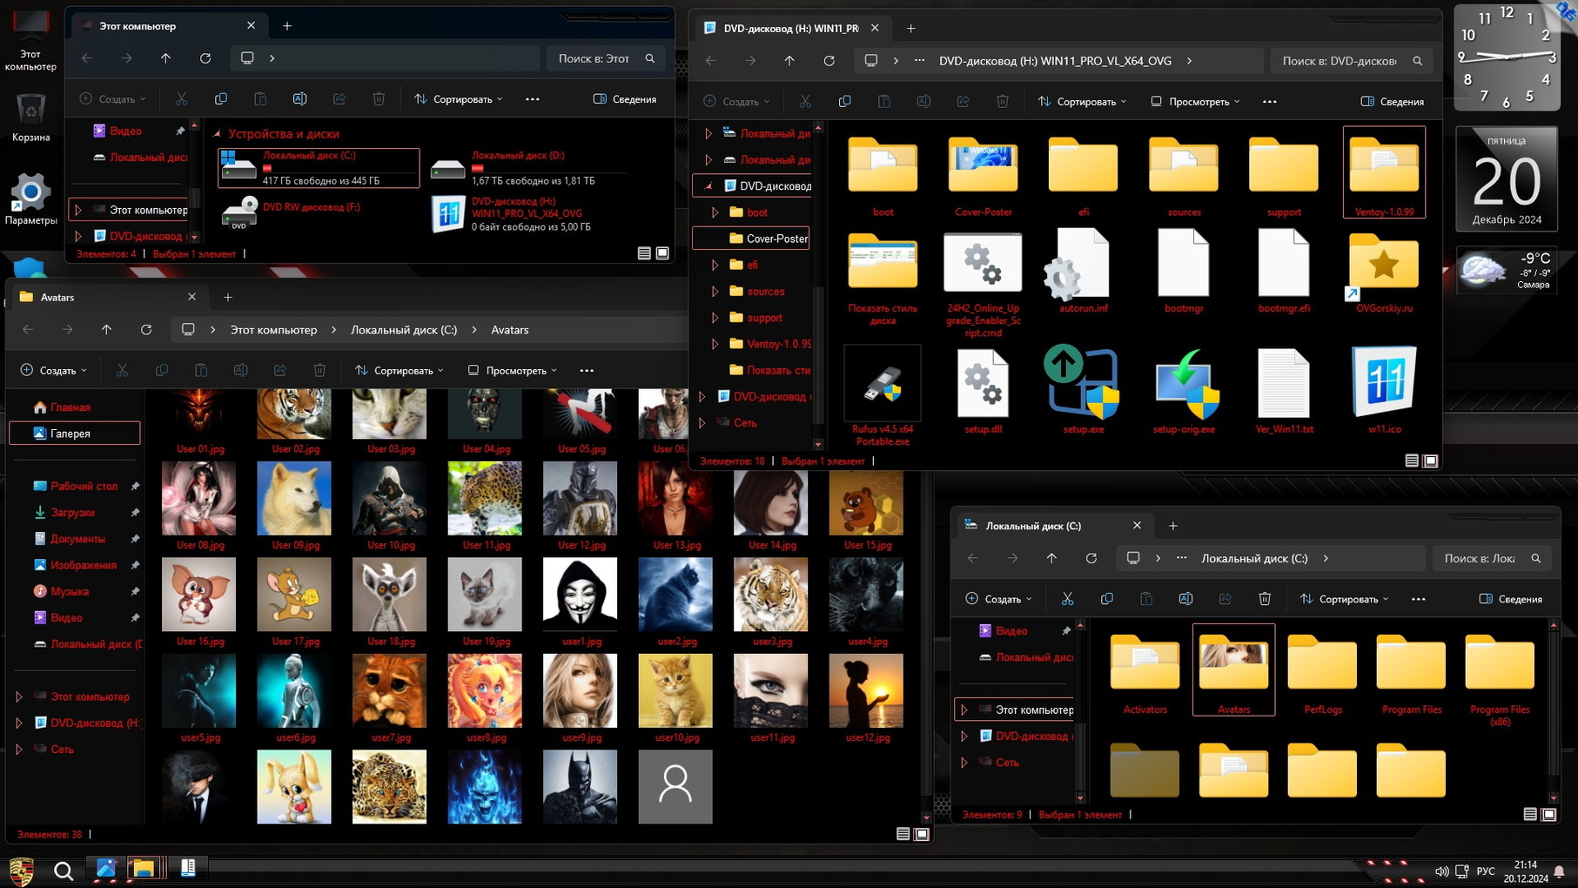Open Параметры desktop icon
The height and width of the screenshot is (888, 1578).
(x=30, y=199)
